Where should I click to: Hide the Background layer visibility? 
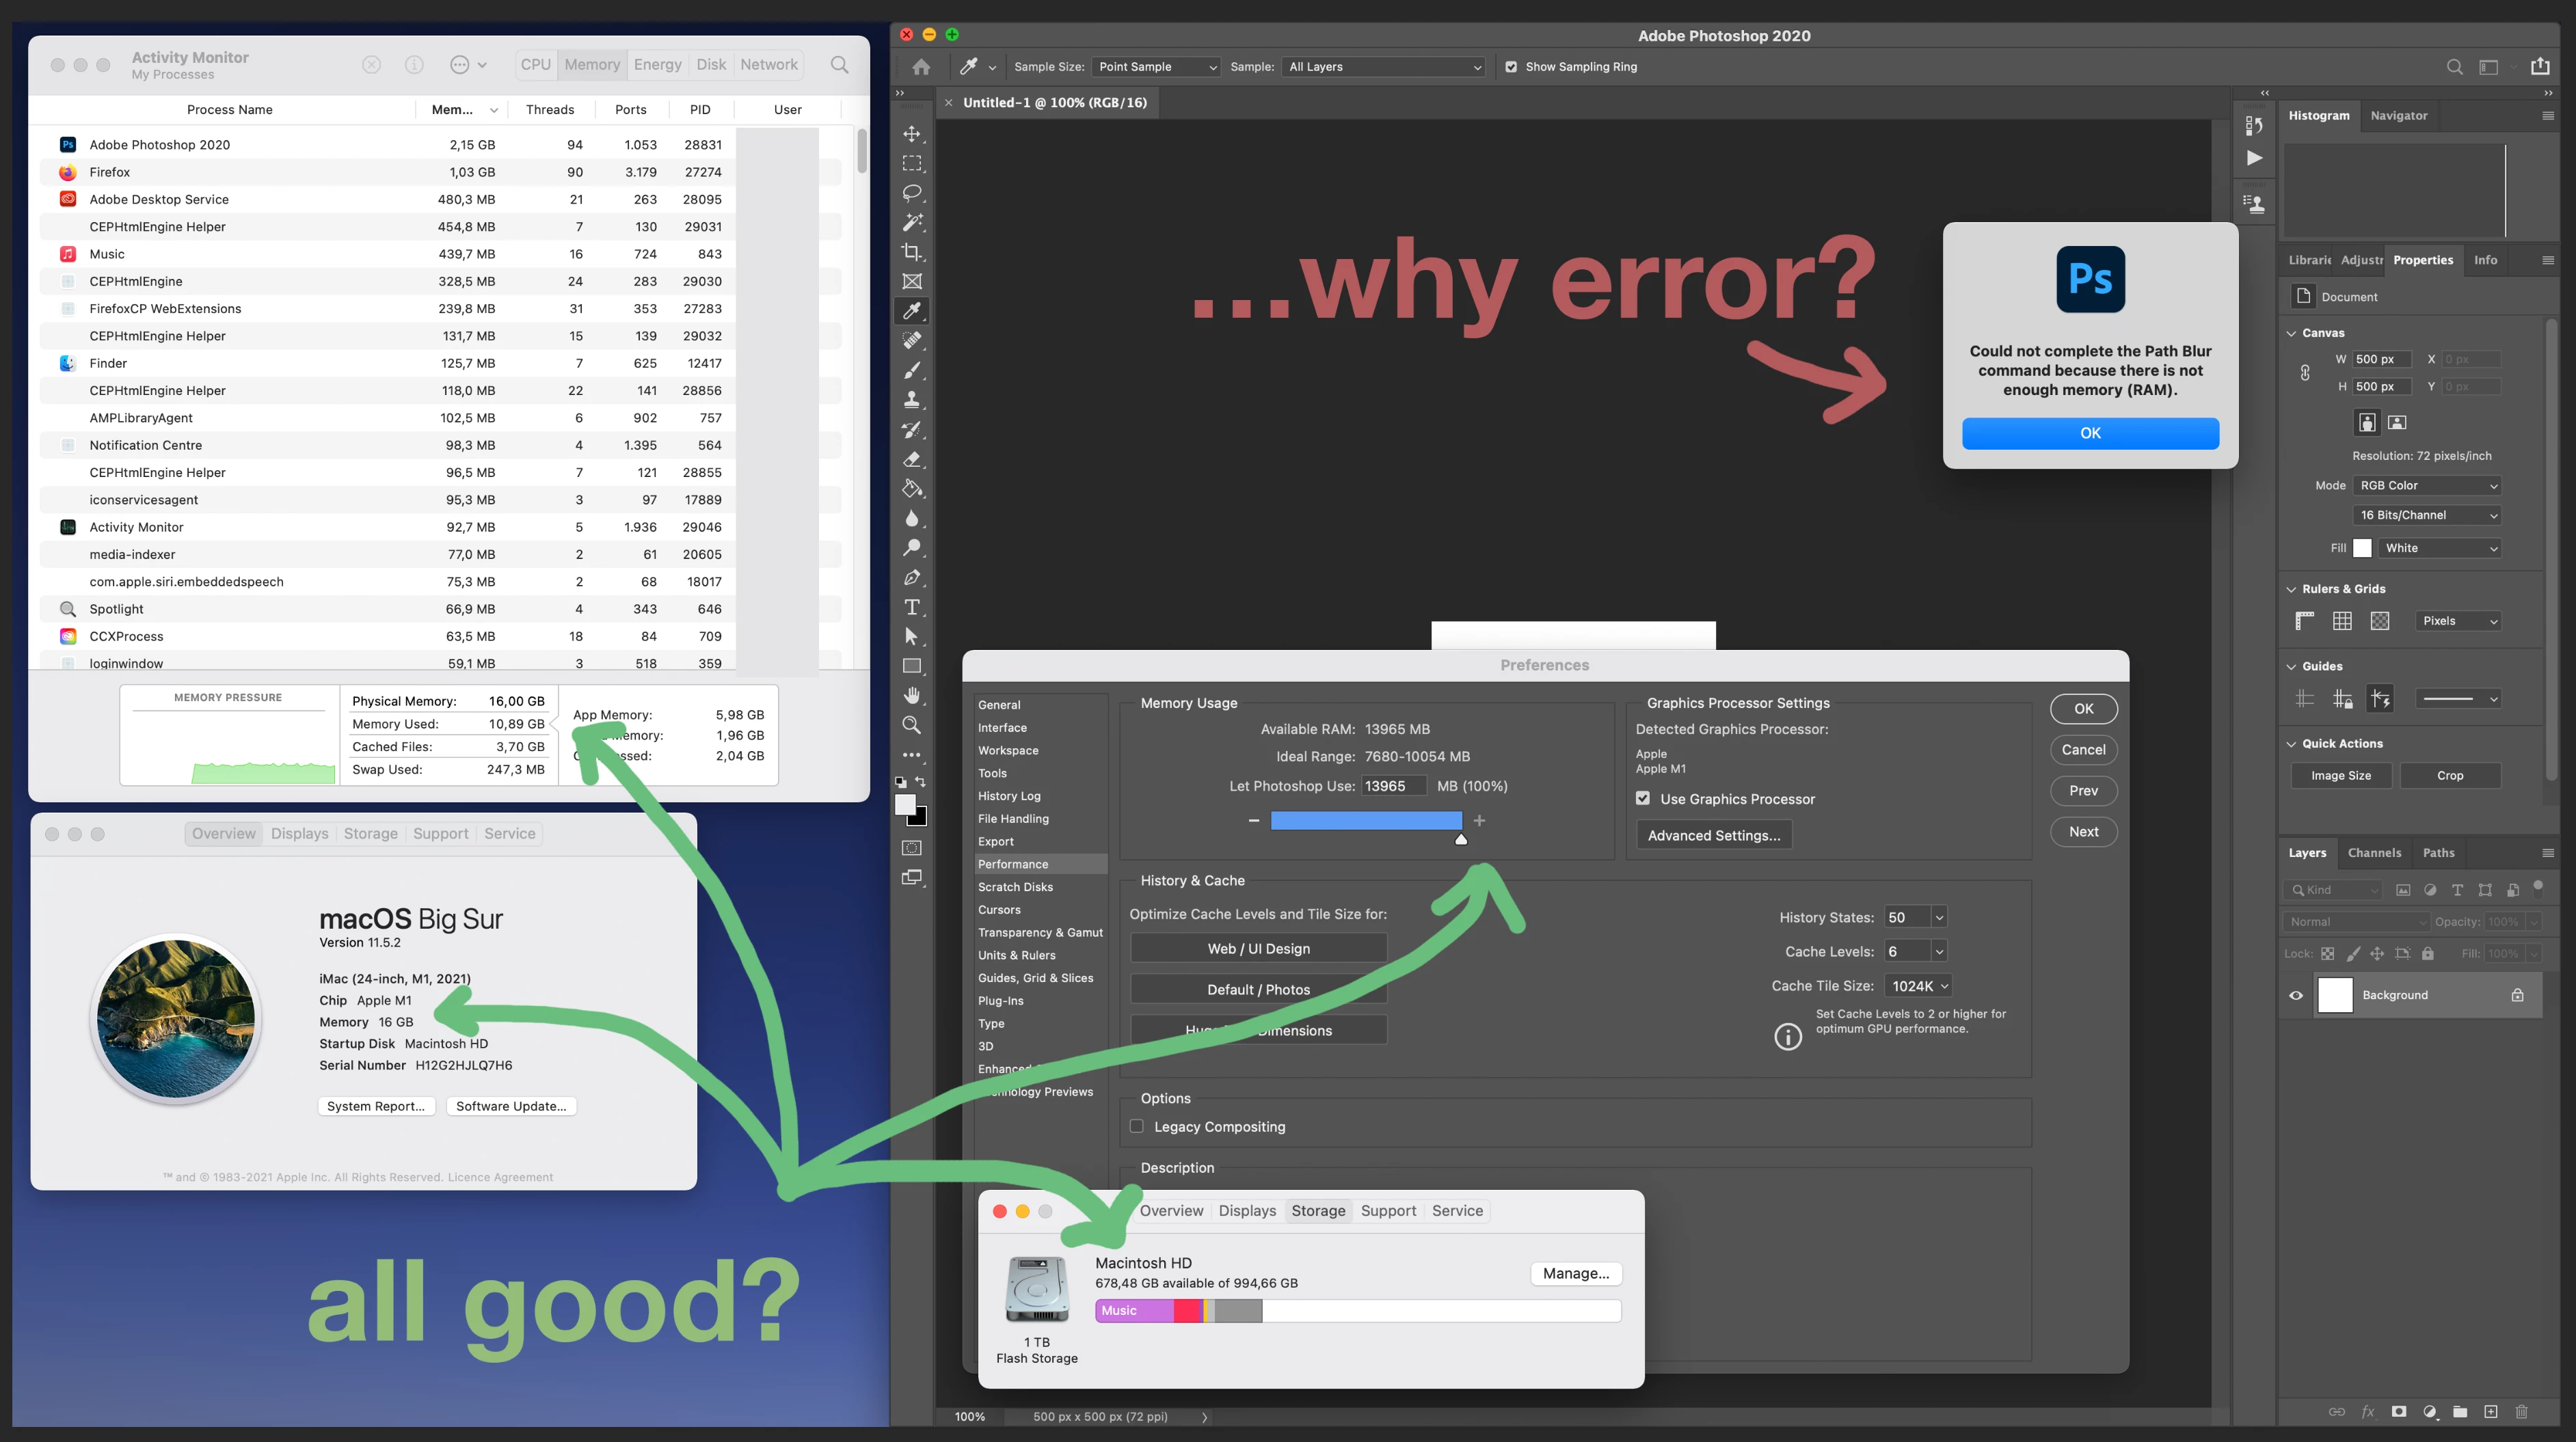pos(2296,995)
